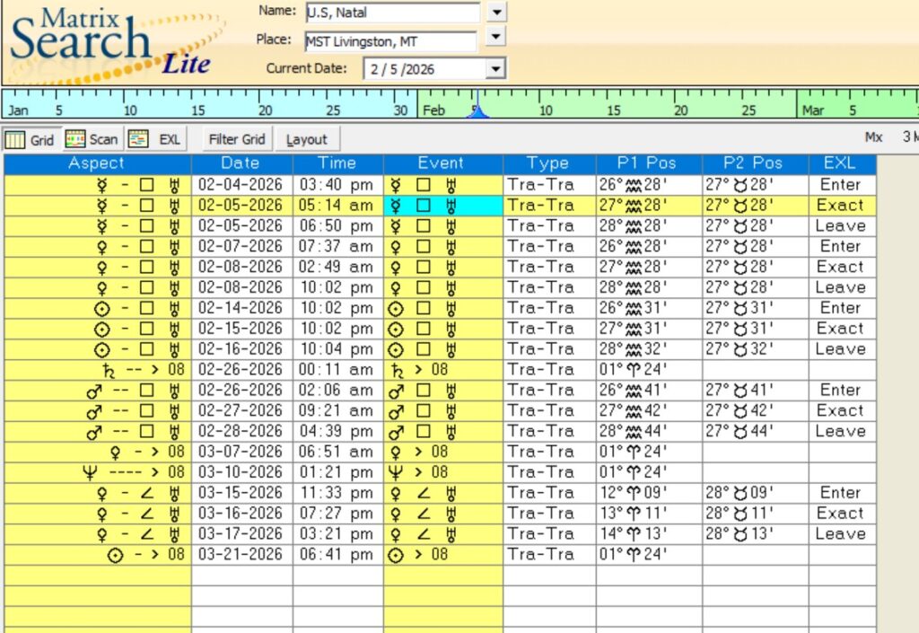Click Mar 5 on the timeline ruler

click(x=853, y=110)
